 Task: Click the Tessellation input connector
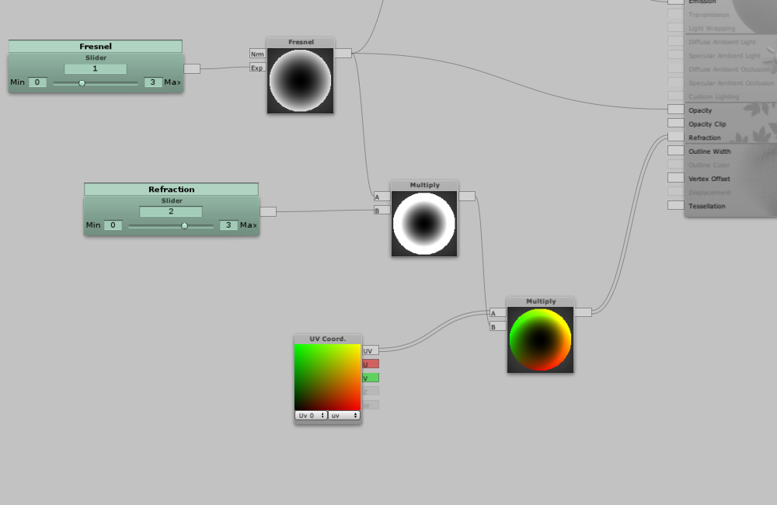pyautogui.click(x=676, y=205)
